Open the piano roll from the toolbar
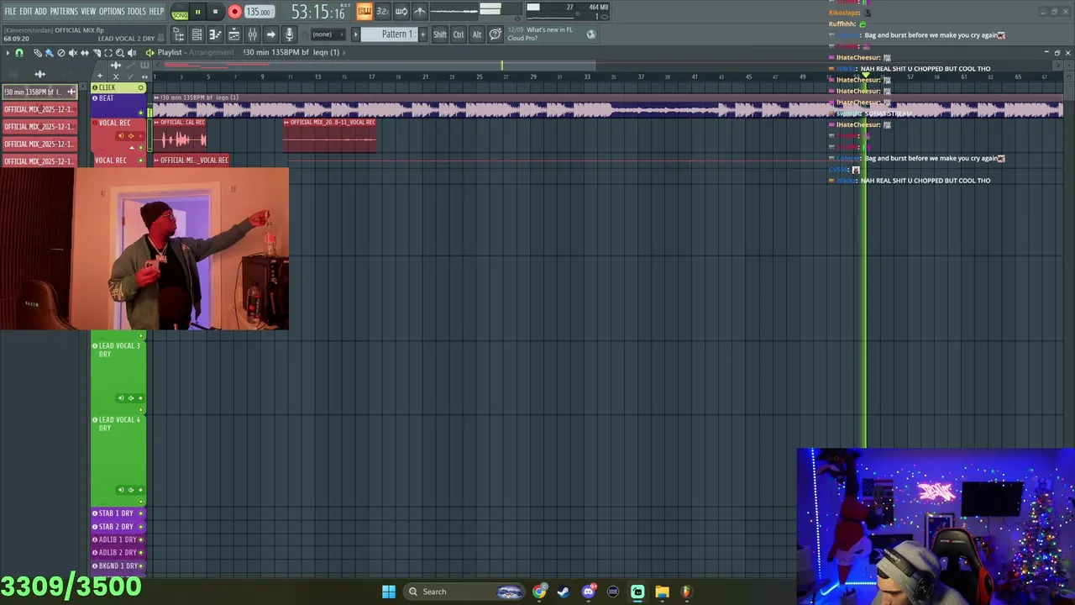 coord(215,34)
